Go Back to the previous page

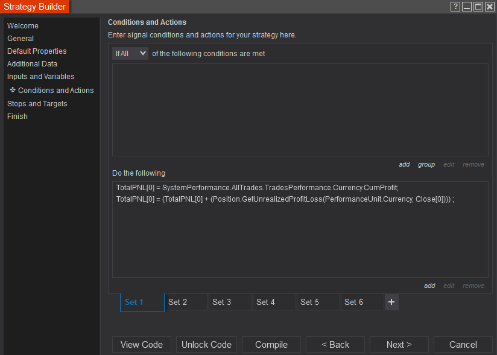coord(335,345)
